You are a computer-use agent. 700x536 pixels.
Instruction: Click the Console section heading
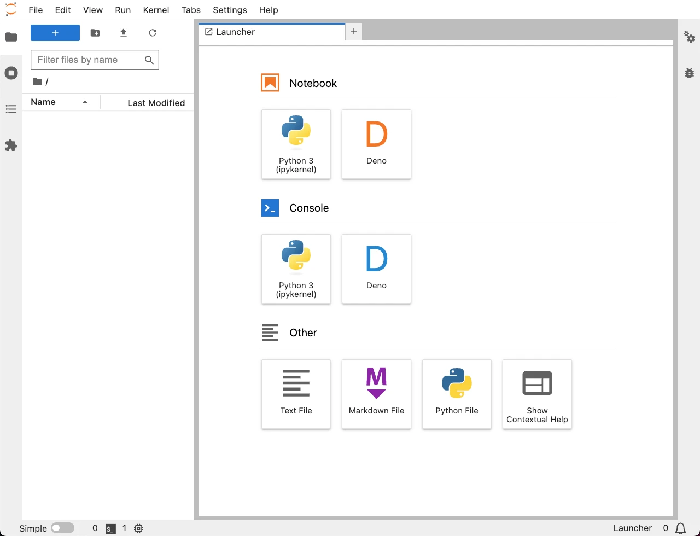(x=309, y=208)
